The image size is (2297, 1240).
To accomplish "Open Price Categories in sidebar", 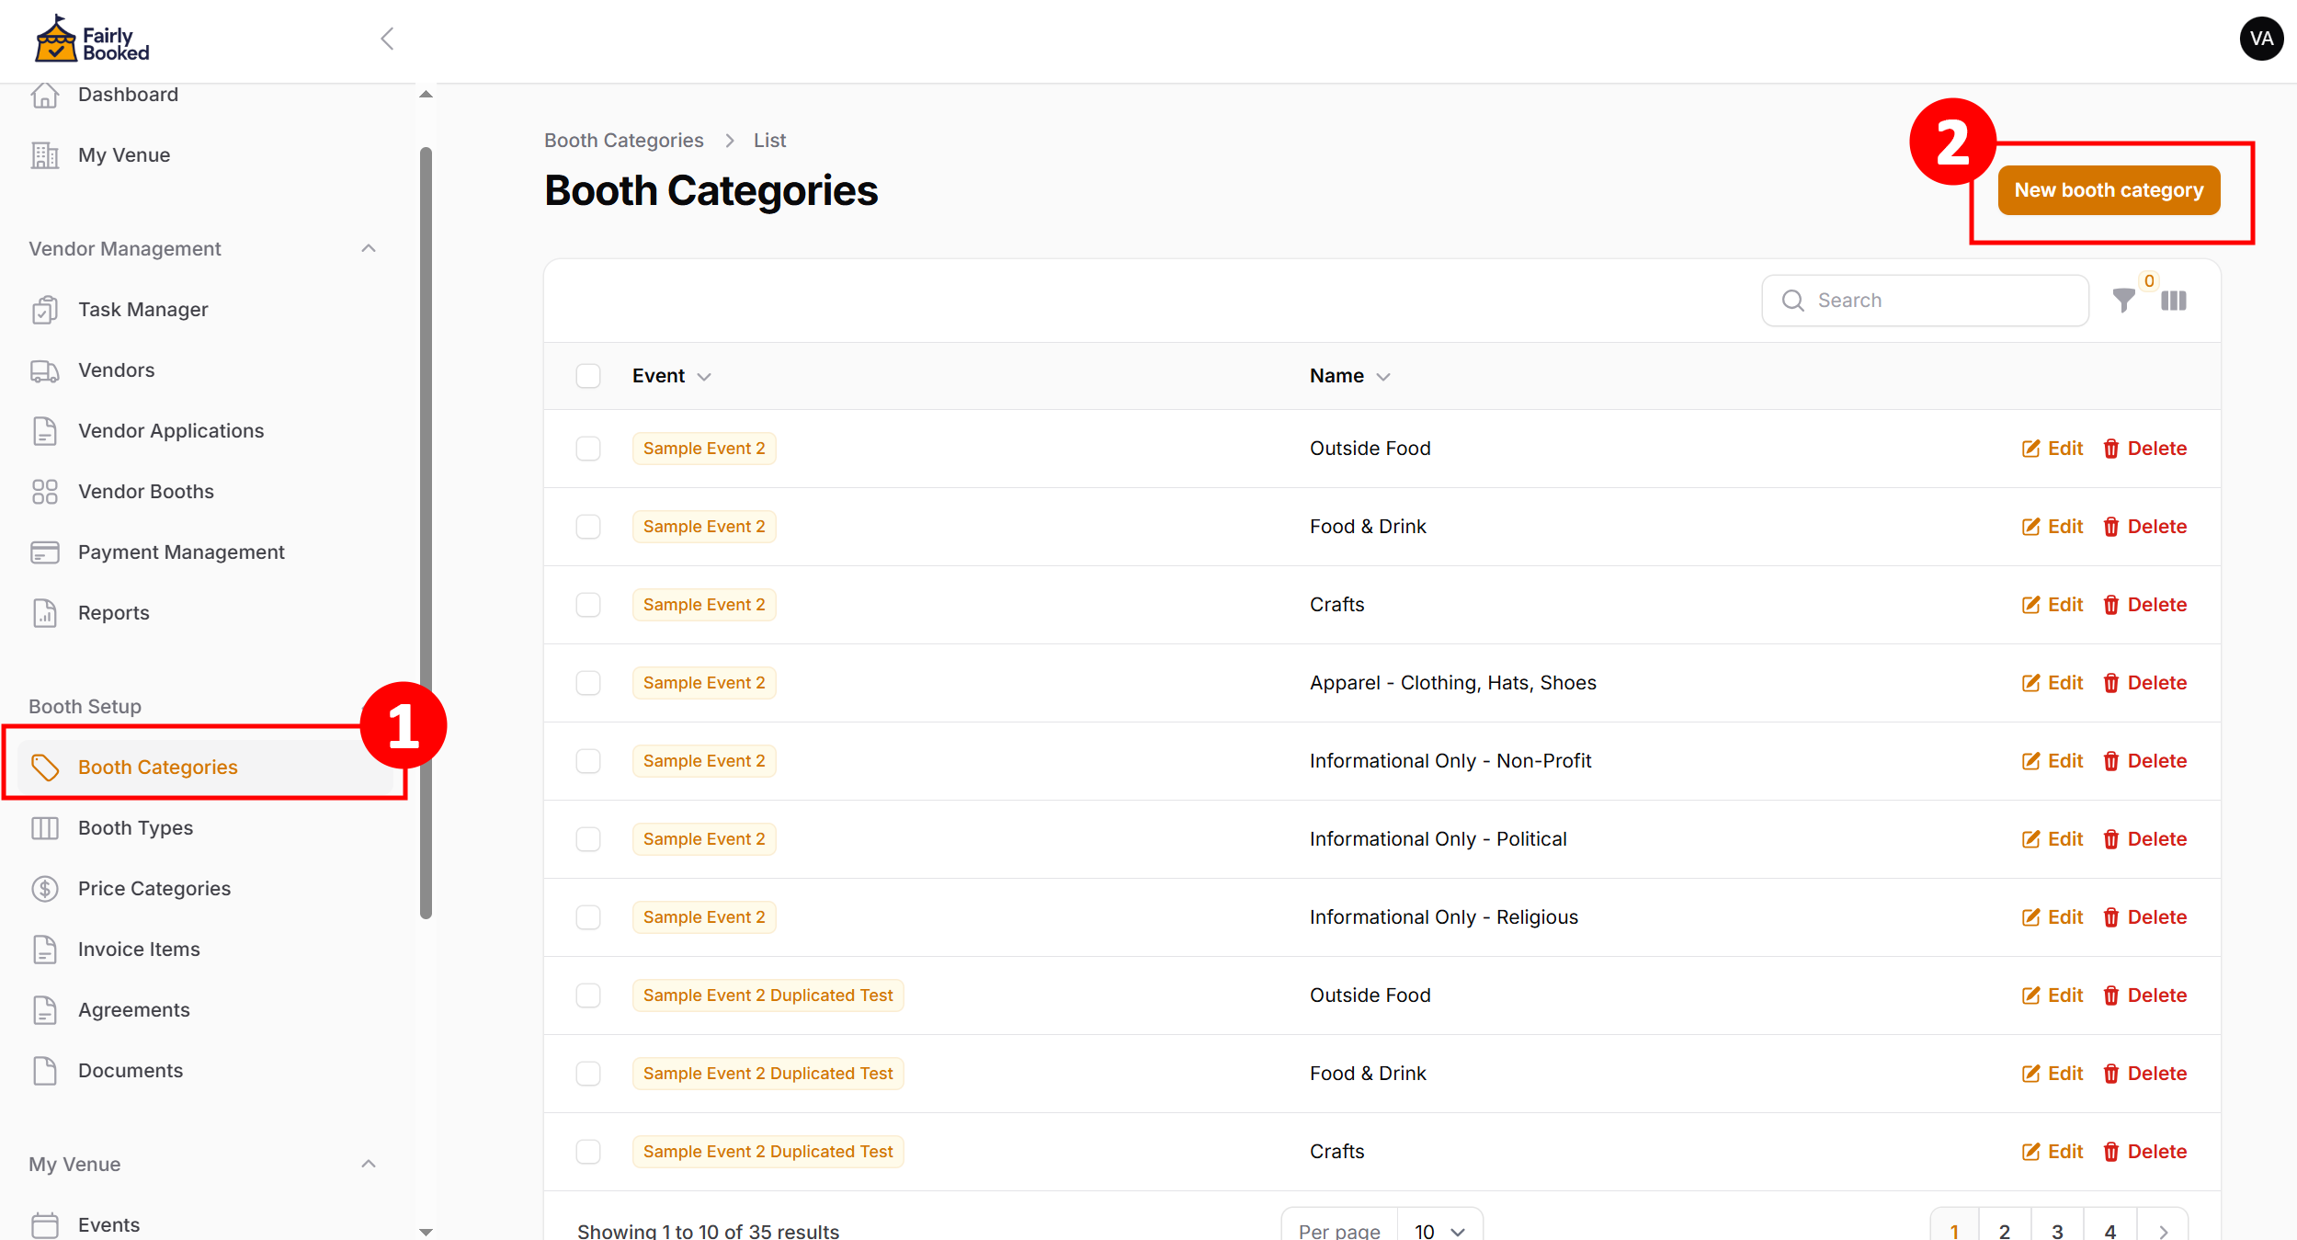I will click(x=154, y=889).
